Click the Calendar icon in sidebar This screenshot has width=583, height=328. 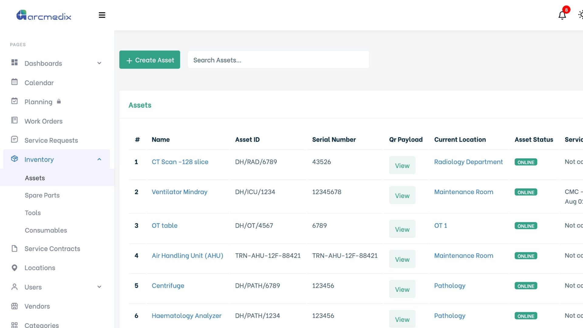14,82
